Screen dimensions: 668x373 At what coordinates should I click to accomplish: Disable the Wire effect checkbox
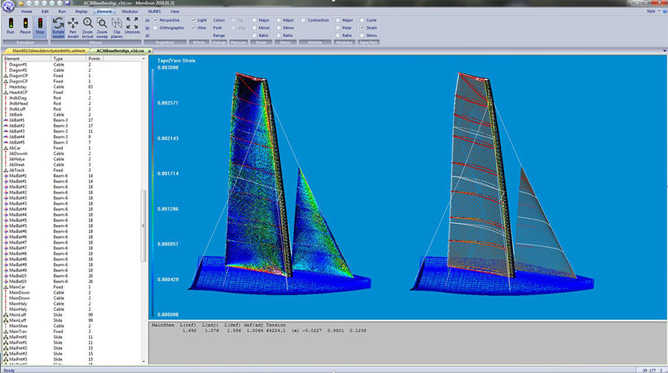point(194,27)
